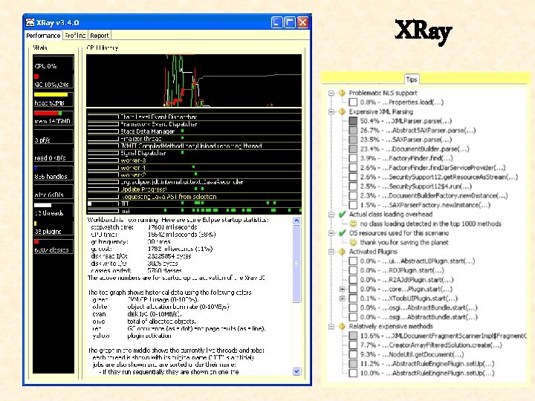This screenshot has width=535, height=401.
Task: Check the 3.9% FactoryFinder.find box
Action: [353, 158]
